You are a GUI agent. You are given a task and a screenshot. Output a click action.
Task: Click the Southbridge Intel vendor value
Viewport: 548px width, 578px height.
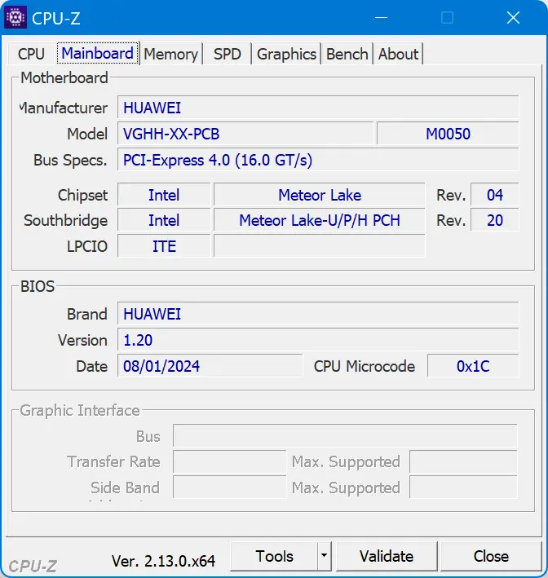pyautogui.click(x=164, y=220)
